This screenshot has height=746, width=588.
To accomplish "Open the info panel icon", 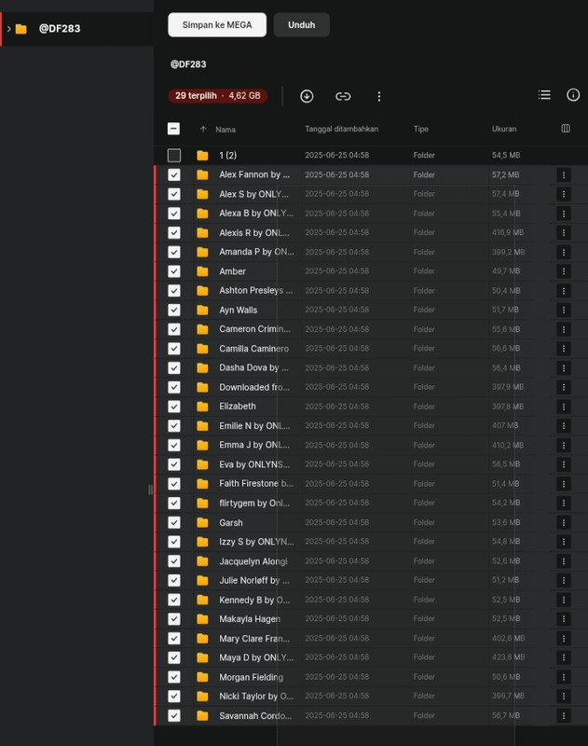I will point(573,95).
